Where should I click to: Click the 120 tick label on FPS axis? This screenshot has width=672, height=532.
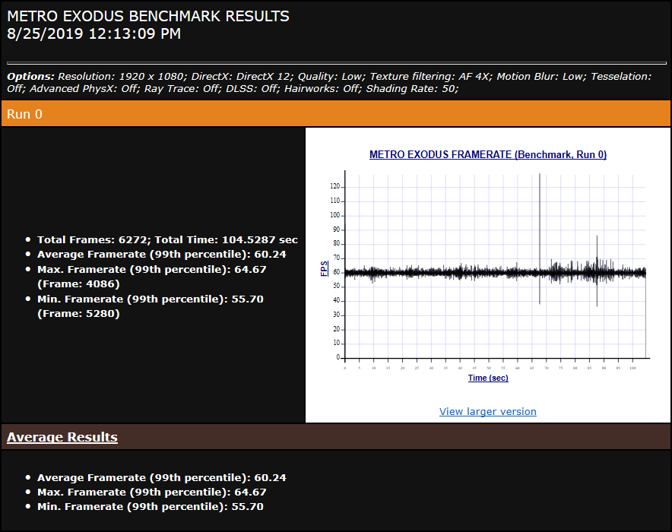[x=334, y=186]
